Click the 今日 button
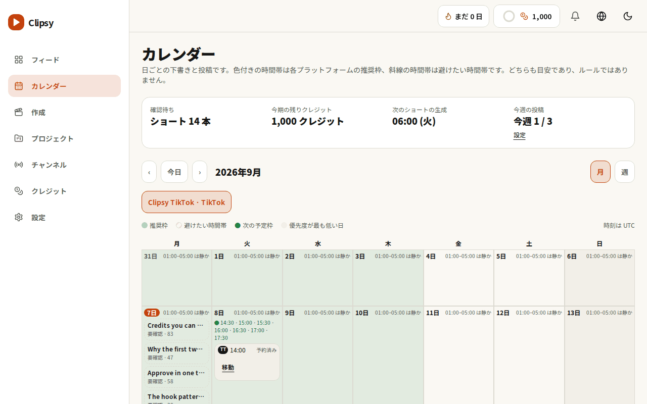Viewport: 647px width, 404px height. click(x=174, y=172)
